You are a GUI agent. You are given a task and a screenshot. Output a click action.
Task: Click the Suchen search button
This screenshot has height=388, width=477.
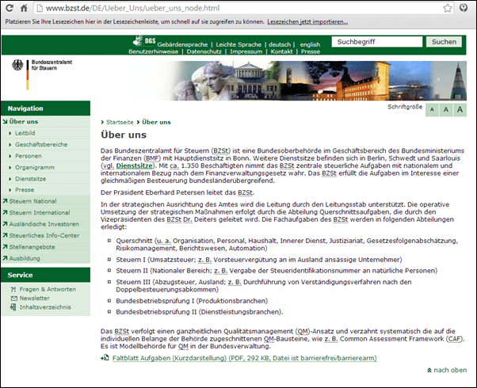click(x=444, y=42)
